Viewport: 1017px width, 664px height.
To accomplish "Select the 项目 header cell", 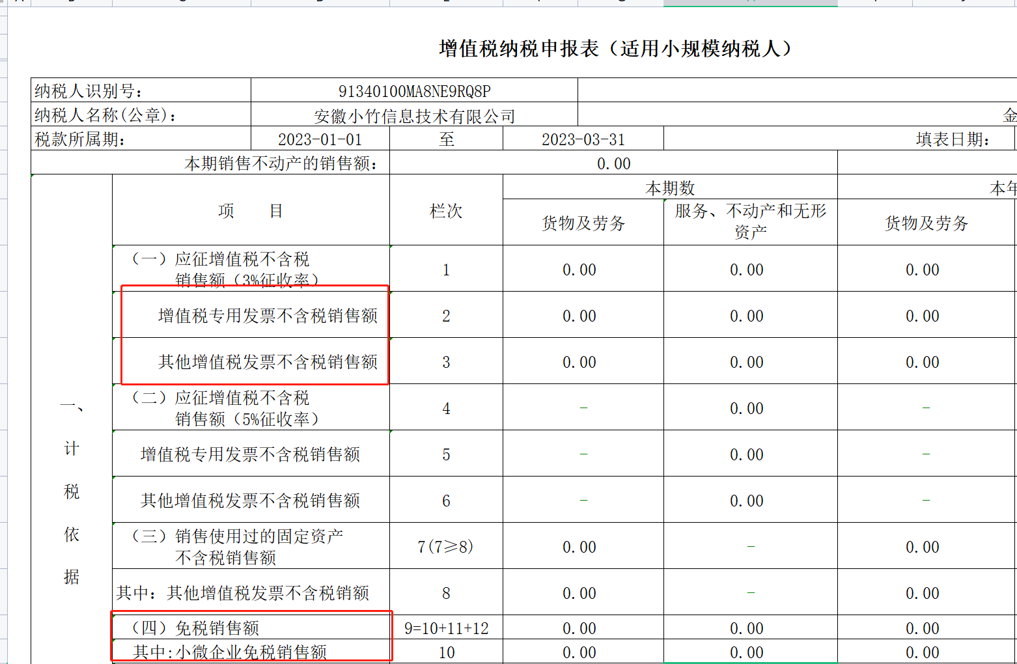I will [251, 210].
